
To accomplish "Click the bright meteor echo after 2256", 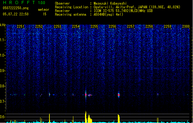I will [x=119, y=95].
